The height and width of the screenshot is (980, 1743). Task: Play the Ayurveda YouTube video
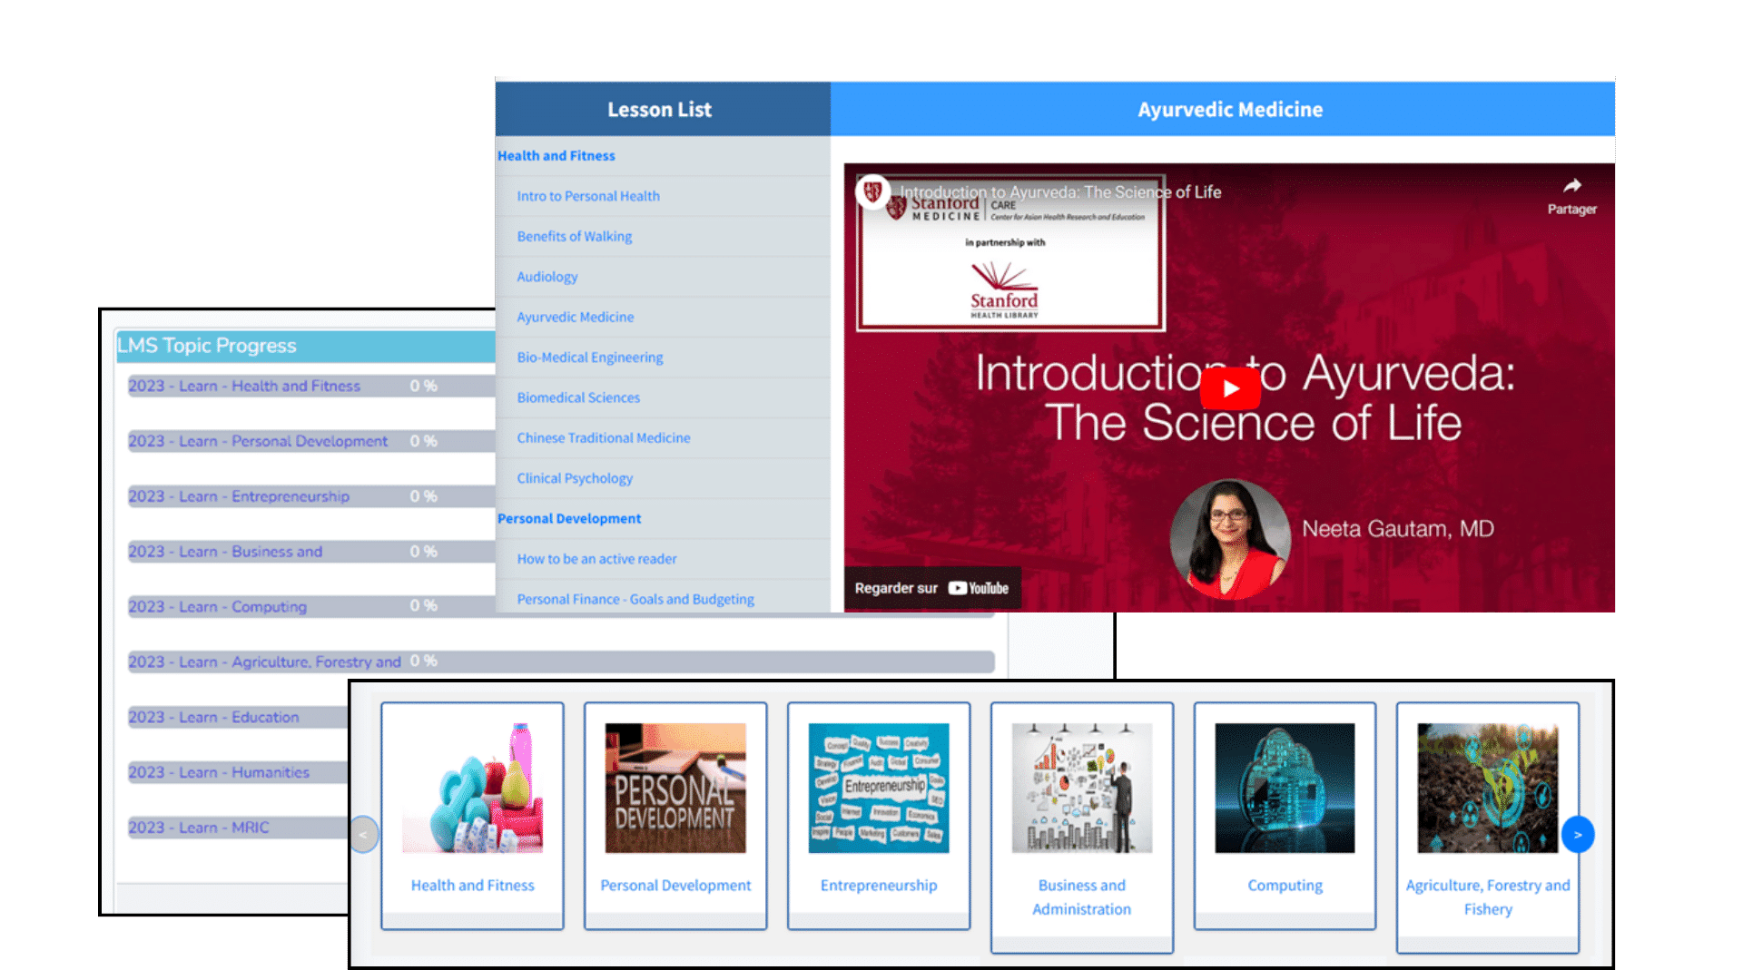tap(1230, 389)
